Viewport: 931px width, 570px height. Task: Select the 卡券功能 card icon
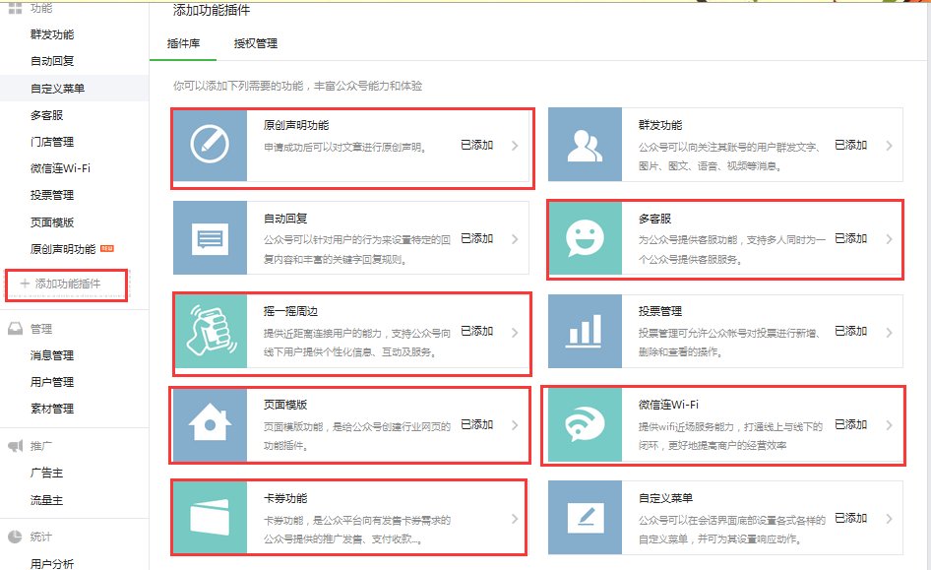209,518
